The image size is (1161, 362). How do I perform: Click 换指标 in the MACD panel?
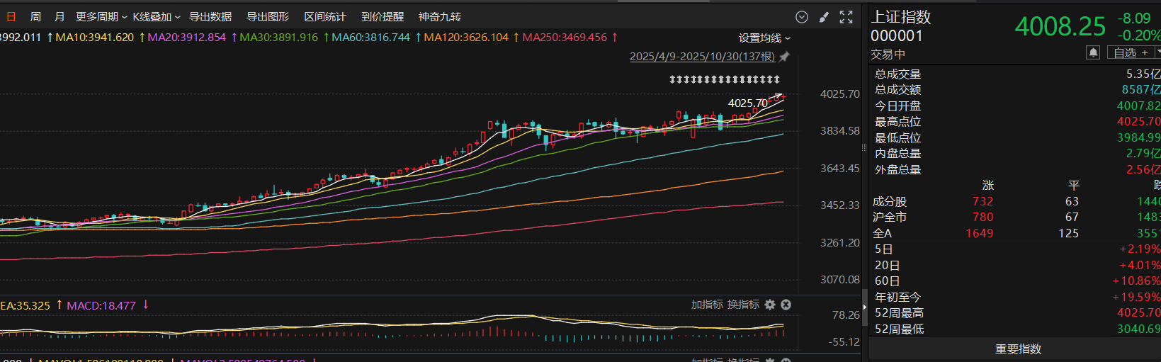743,305
